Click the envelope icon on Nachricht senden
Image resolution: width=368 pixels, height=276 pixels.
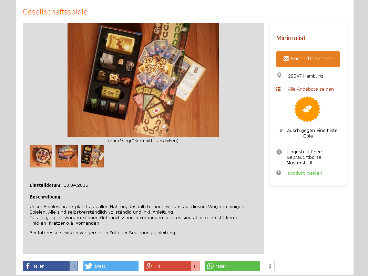pos(286,59)
